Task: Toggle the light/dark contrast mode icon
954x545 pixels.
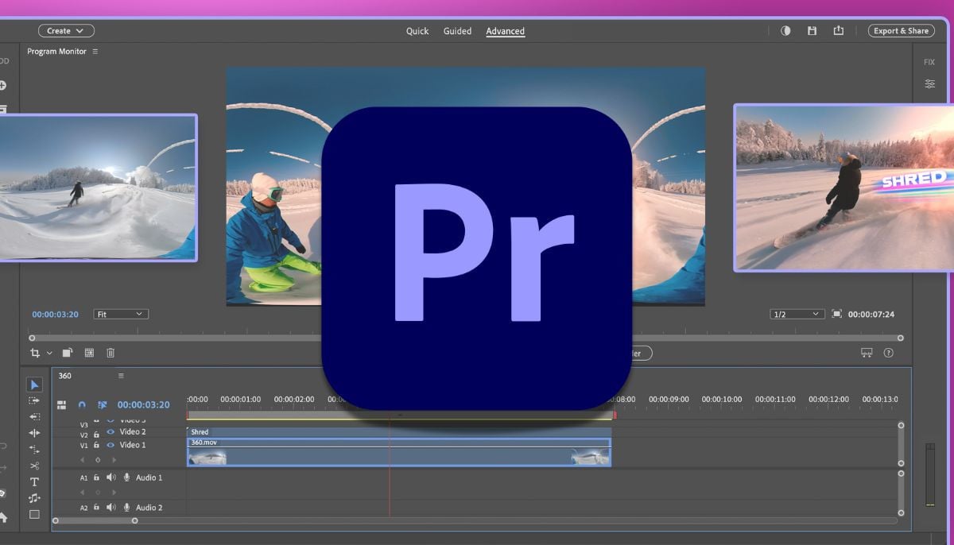Action: (x=785, y=31)
